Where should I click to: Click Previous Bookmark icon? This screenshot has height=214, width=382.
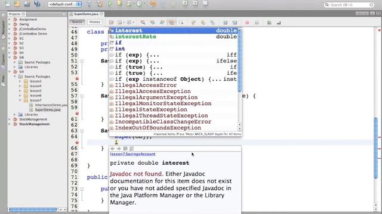pyautogui.click(x=193, y=23)
